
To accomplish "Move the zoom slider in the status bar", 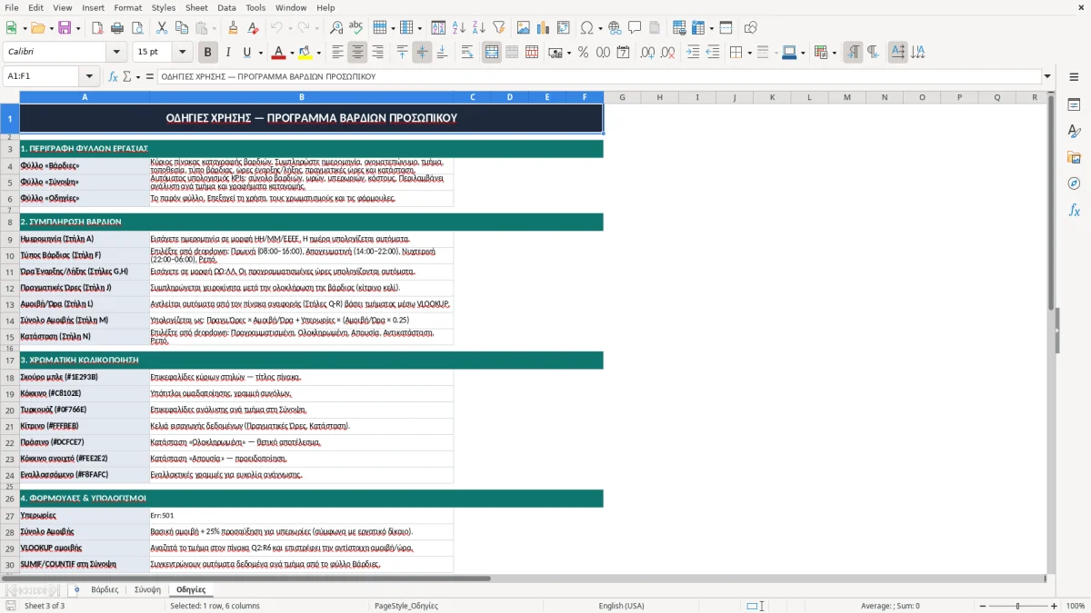I will [x=1017, y=606].
